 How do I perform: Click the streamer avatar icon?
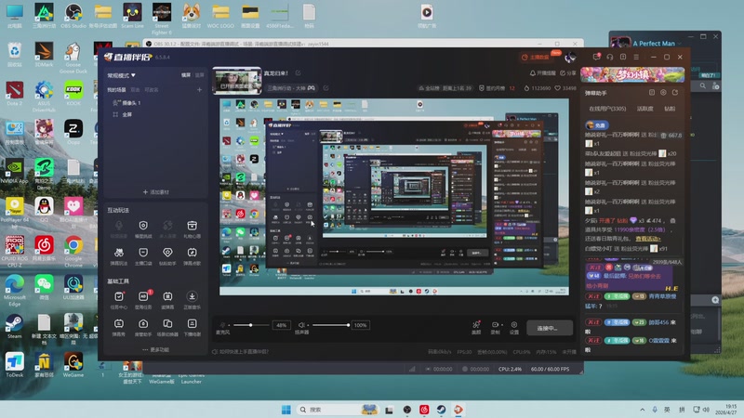pyautogui.click(x=570, y=57)
